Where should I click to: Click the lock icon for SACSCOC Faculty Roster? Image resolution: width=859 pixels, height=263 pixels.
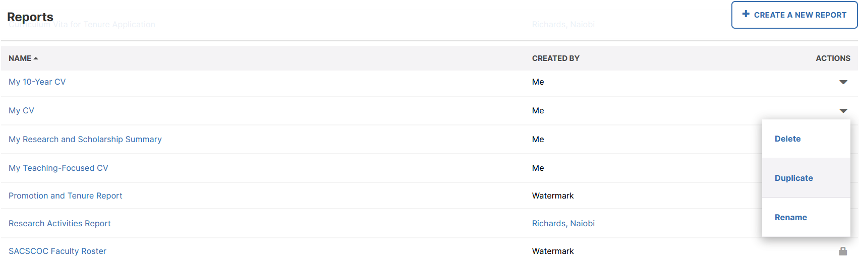pos(843,251)
